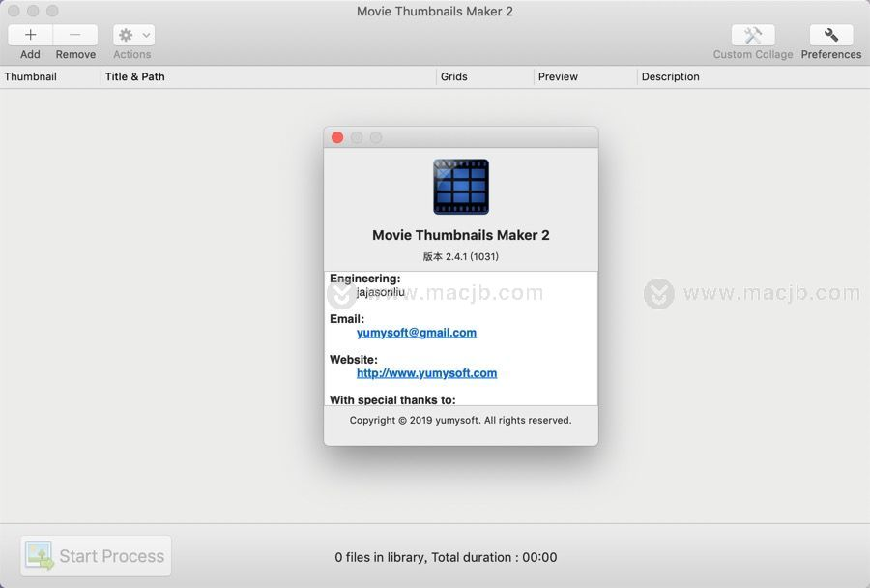
Task: Open the Actions gear dropdown
Action: point(133,35)
